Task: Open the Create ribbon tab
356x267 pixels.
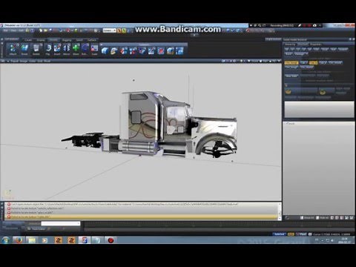Action: [x=28, y=40]
